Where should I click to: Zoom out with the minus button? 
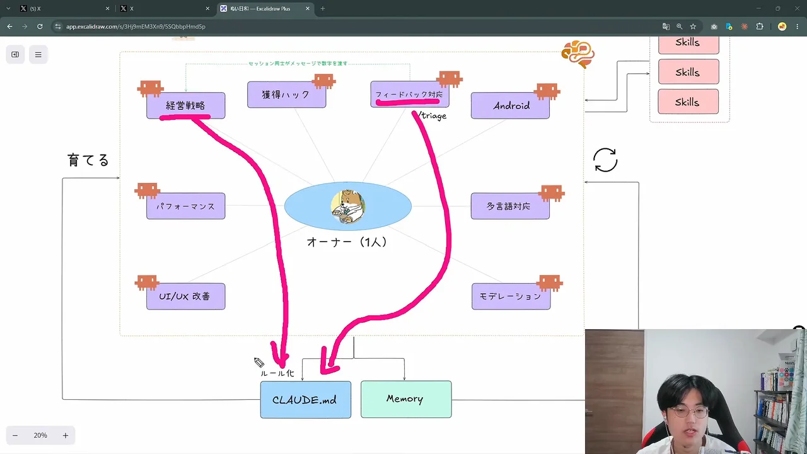point(15,435)
